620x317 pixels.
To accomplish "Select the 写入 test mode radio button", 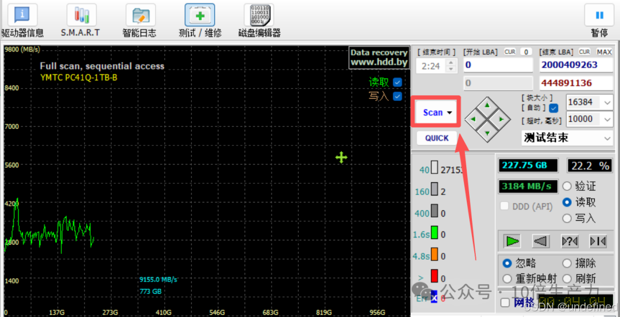I will click(x=567, y=218).
